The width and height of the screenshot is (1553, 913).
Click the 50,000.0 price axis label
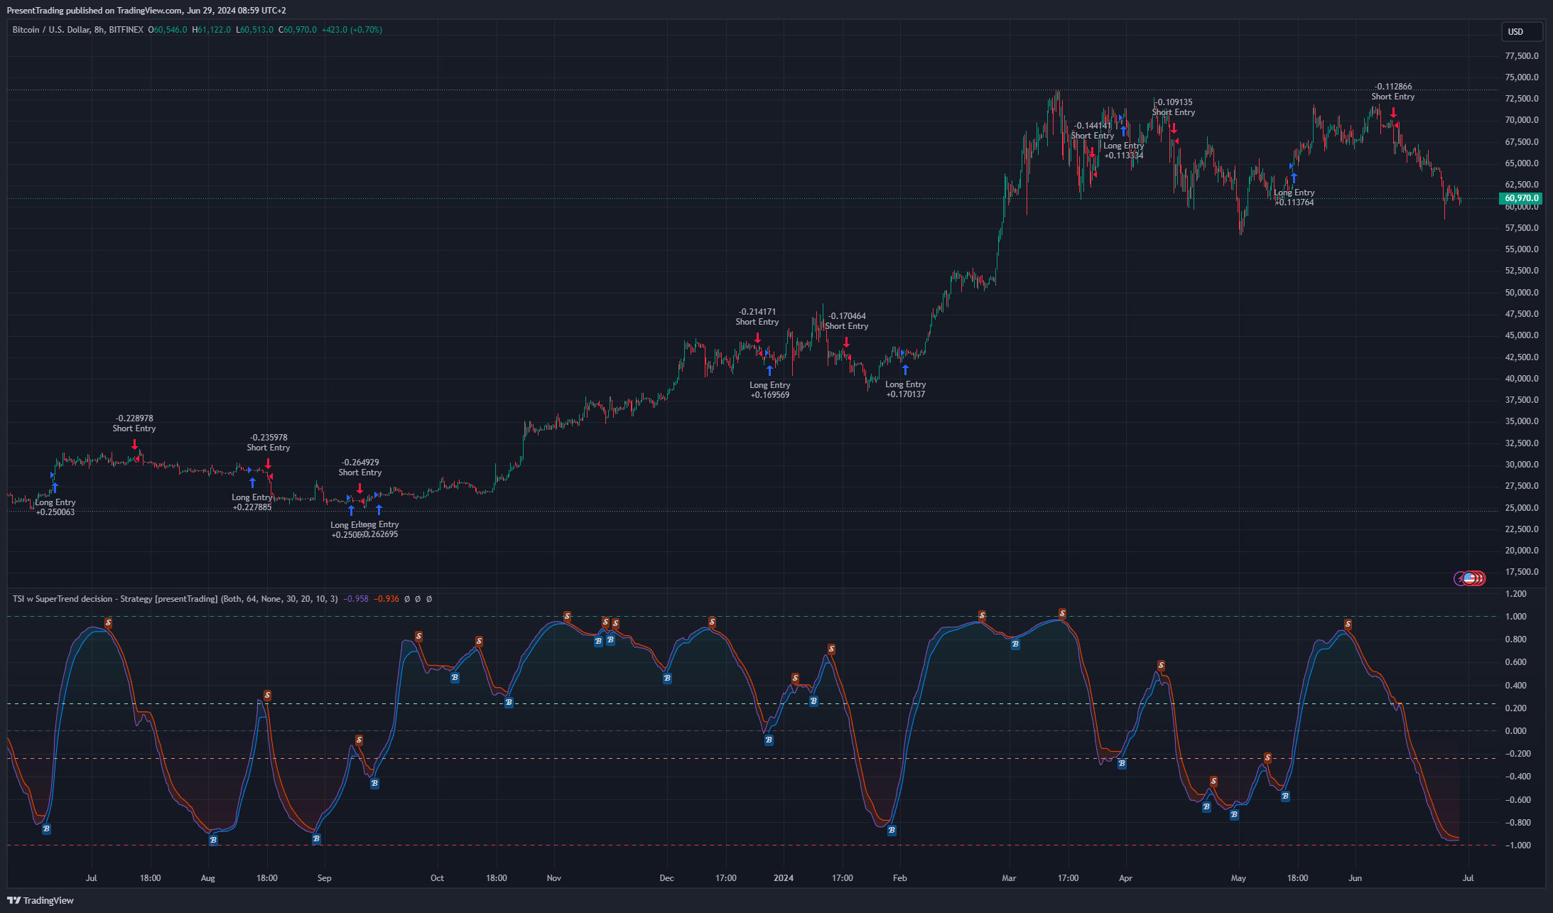(1522, 292)
